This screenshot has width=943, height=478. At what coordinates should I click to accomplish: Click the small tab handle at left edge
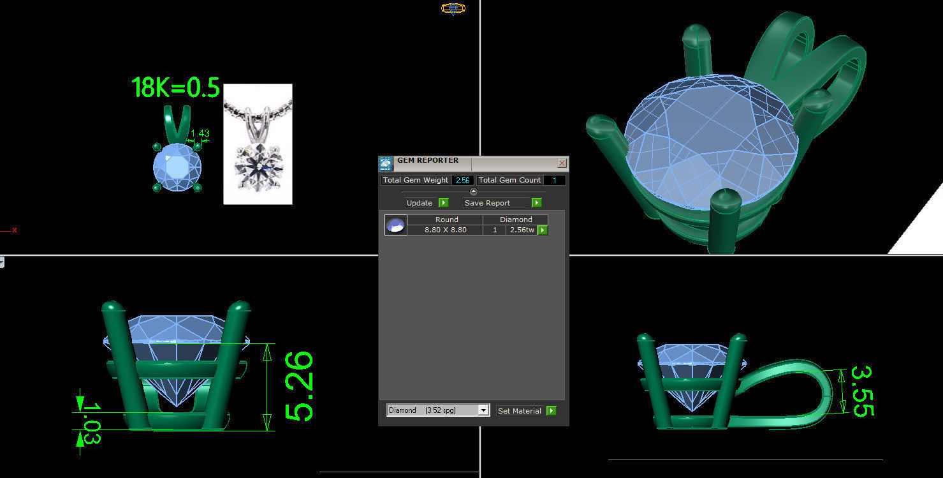tap(2, 262)
